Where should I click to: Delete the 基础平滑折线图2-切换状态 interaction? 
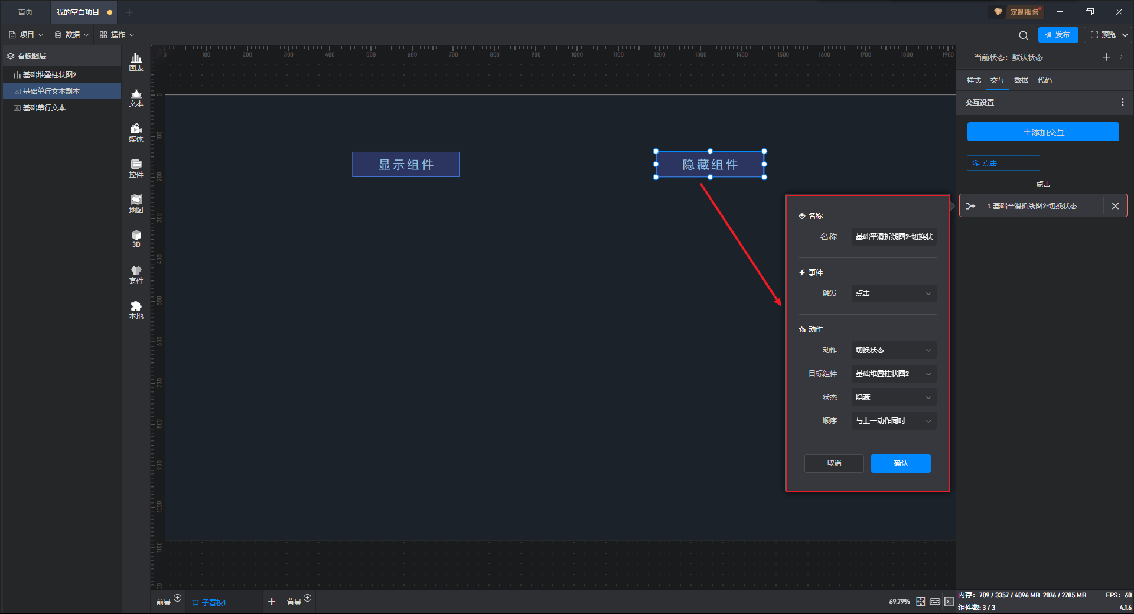pos(1115,206)
